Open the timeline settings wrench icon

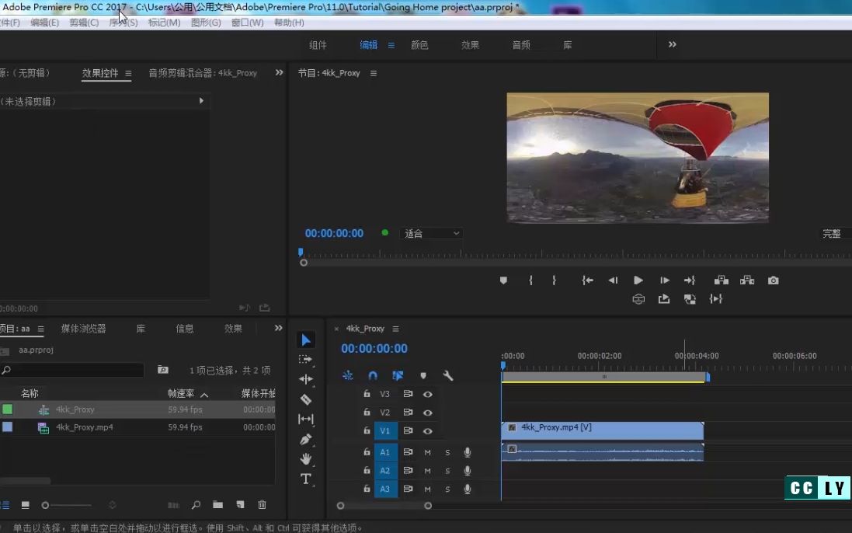[x=448, y=375]
